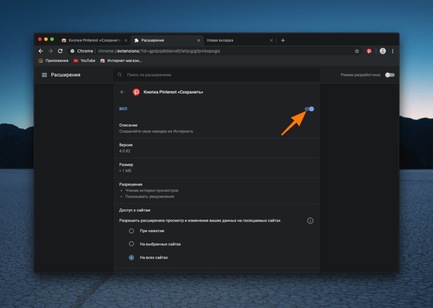The height and width of the screenshot is (308, 433).
Task: Click the Pinterest logo beside extension name
Action: click(136, 92)
